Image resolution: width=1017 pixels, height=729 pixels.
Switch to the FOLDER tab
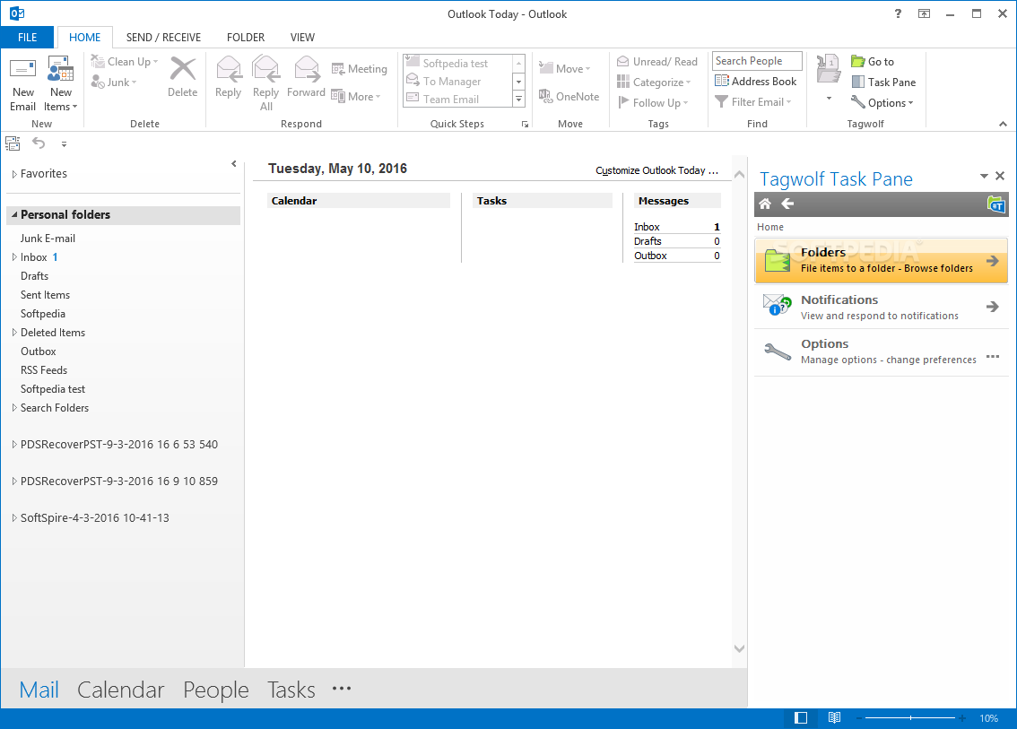click(x=246, y=37)
